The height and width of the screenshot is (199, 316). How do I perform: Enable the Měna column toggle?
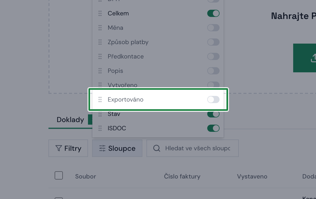(x=213, y=28)
